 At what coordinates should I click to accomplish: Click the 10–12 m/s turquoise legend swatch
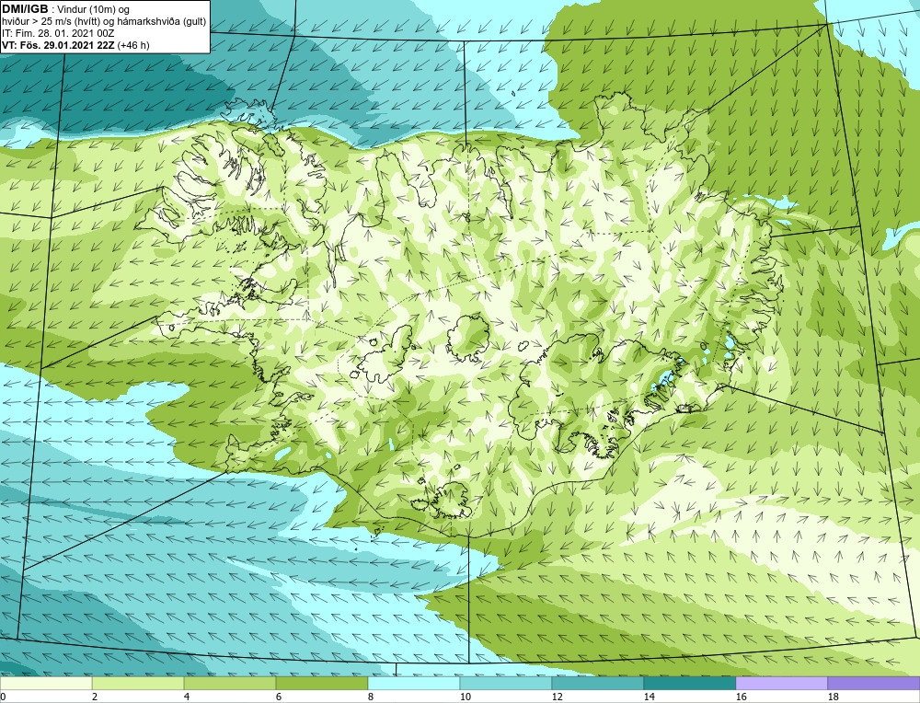coord(506,683)
